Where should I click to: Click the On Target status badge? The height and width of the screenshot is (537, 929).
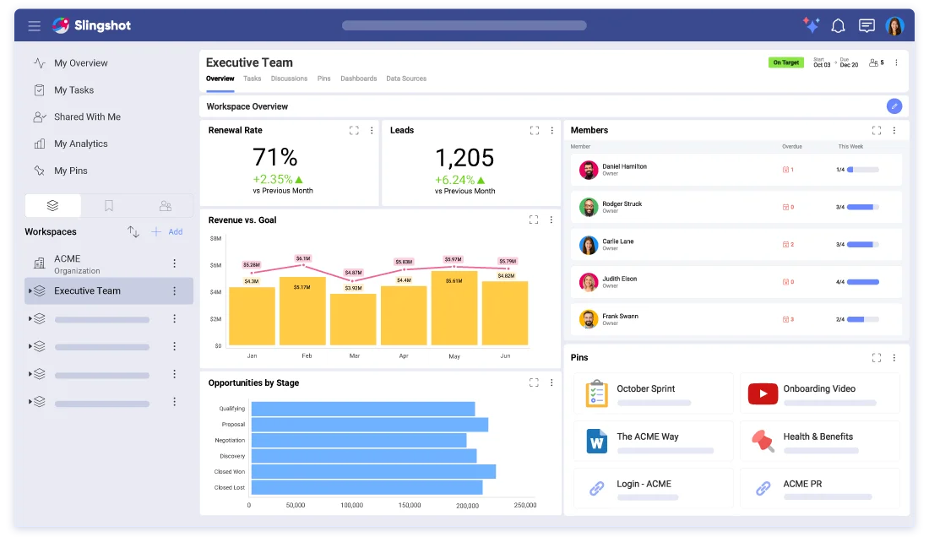(x=786, y=62)
